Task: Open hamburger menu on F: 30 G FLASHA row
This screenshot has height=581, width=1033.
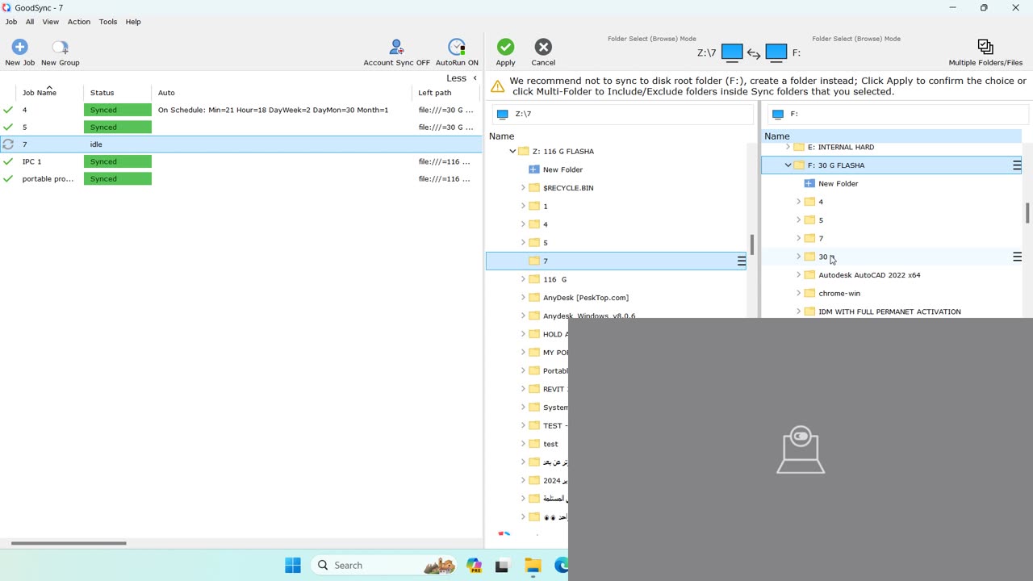Action: 1017,165
